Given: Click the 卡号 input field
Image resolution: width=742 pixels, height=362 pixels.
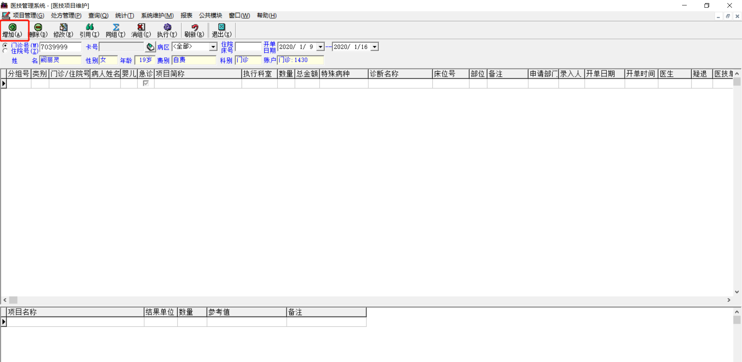Looking at the screenshot, I should pos(121,47).
